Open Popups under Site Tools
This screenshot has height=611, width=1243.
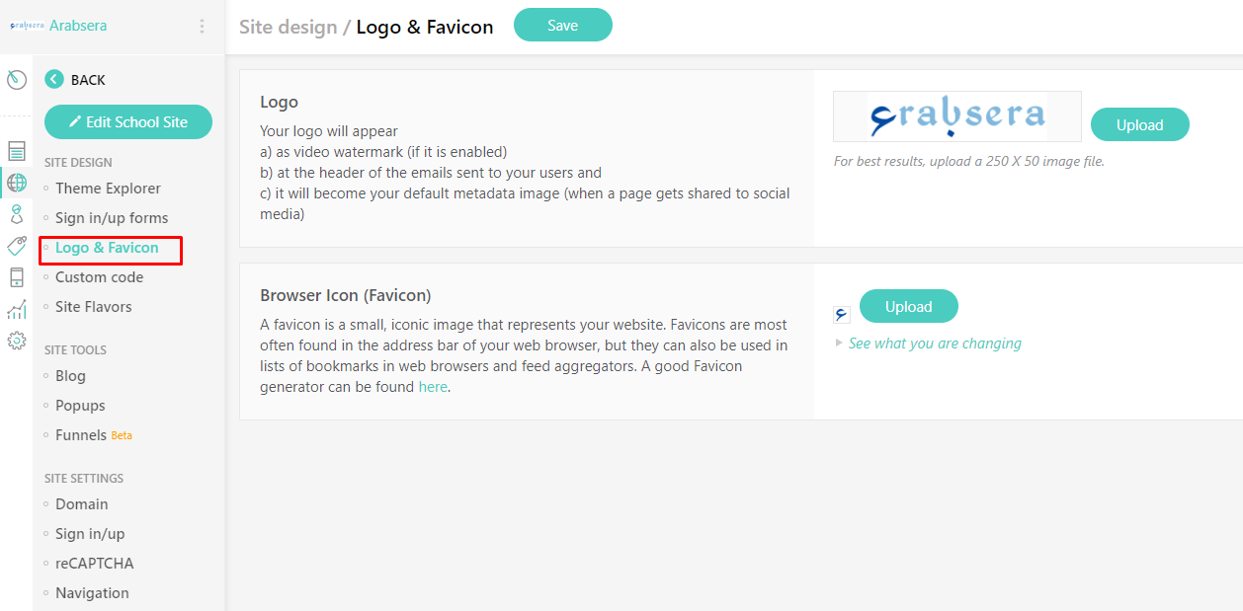[80, 406]
